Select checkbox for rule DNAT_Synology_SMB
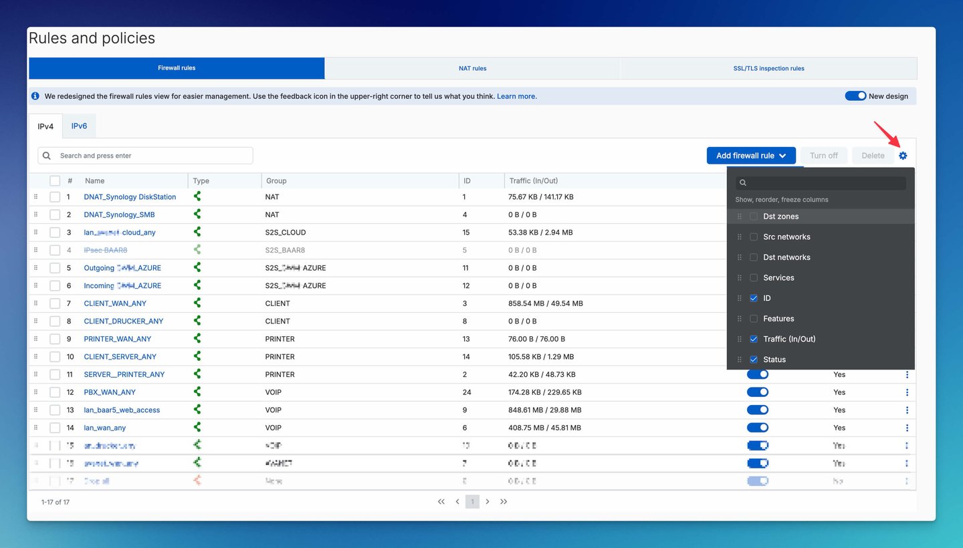This screenshot has height=548, width=963. 55,215
